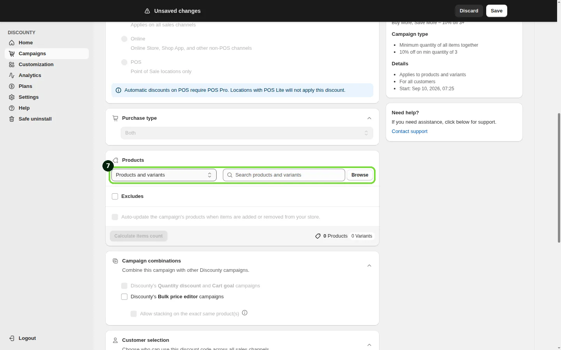Click the Campaigns cart icon in sidebar

tap(12, 54)
